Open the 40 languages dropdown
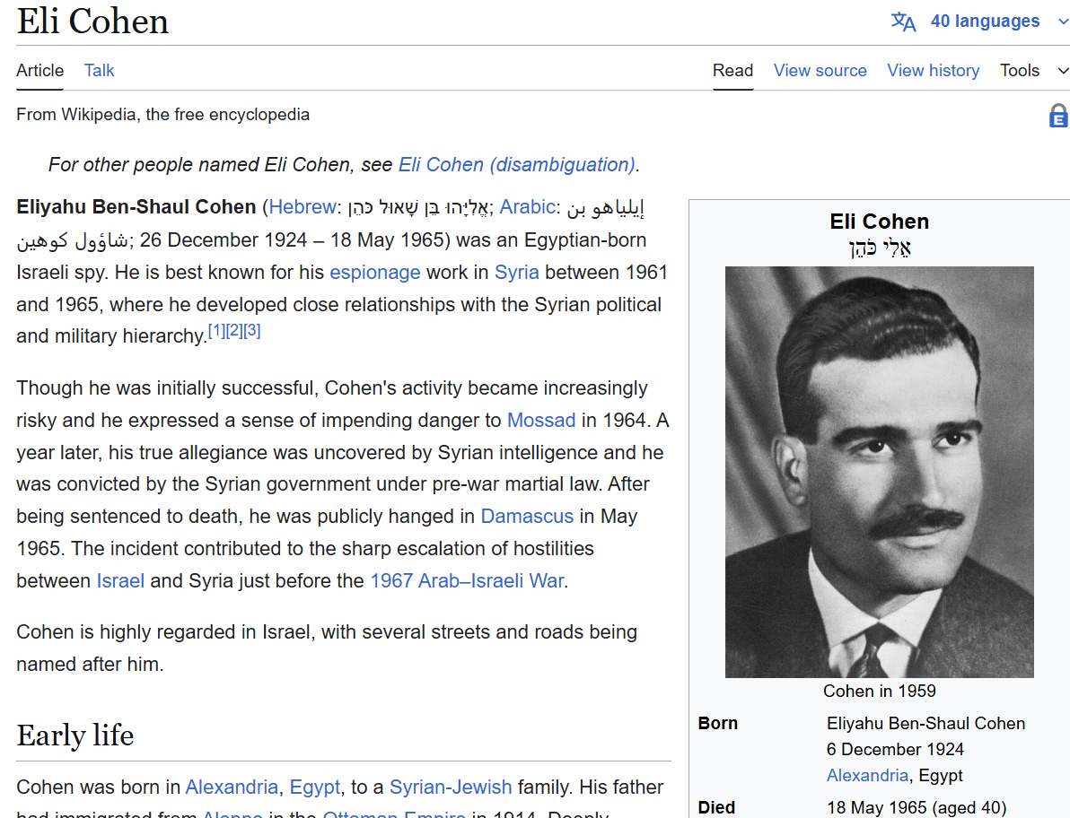This screenshot has height=818, width=1070. (985, 22)
